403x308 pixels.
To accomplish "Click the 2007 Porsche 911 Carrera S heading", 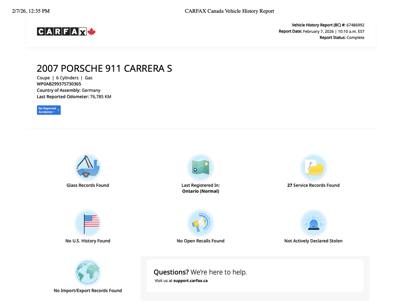I will point(104,68).
